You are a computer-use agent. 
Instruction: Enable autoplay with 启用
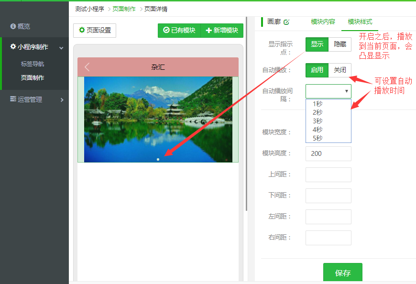(317, 70)
